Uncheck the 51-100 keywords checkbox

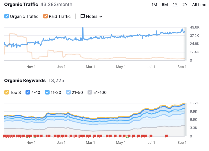click(90, 93)
